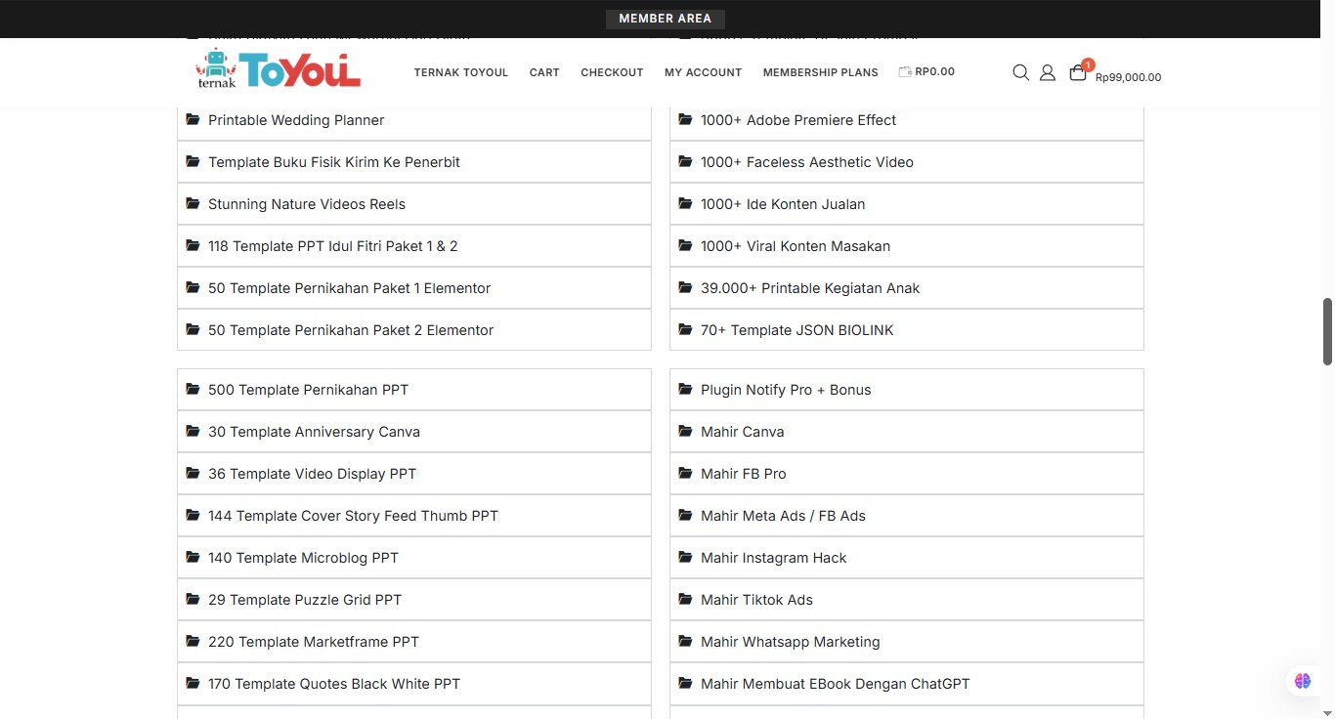
Task: Click folder icon beside 70+ Template JSON BIOLINK
Action: pyautogui.click(x=685, y=330)
